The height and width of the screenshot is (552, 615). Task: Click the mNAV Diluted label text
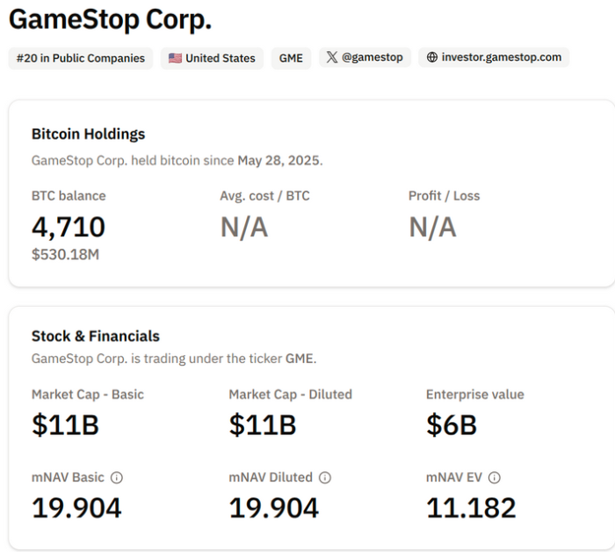tap(271, 477)
